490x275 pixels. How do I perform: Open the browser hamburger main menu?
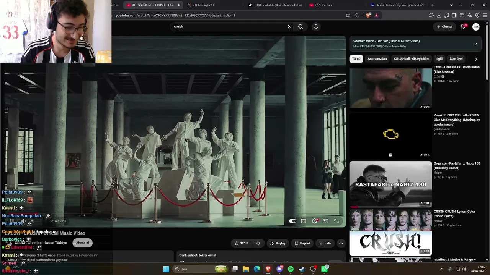click(485, 15)
